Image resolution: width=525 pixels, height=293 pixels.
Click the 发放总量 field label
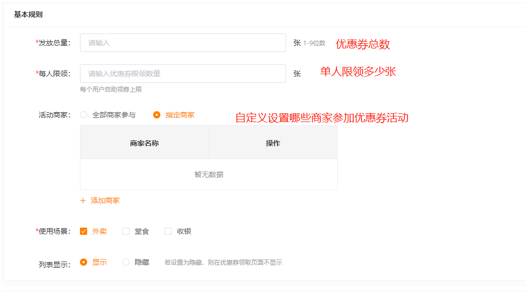coord(53,43)
